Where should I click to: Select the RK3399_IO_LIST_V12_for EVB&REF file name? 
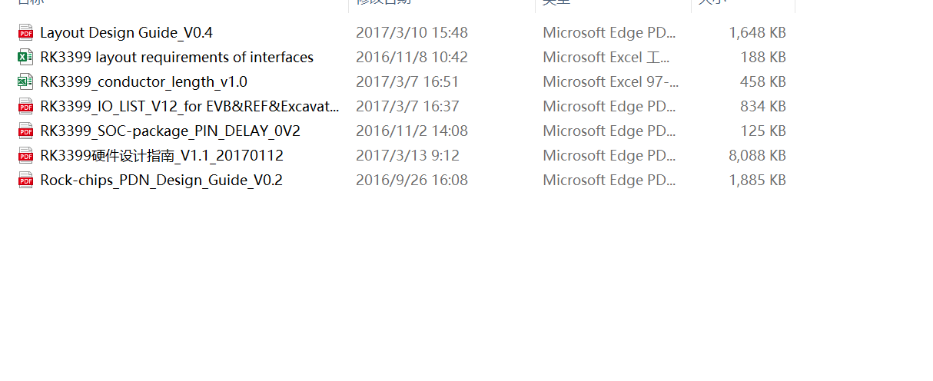[190, 107]
